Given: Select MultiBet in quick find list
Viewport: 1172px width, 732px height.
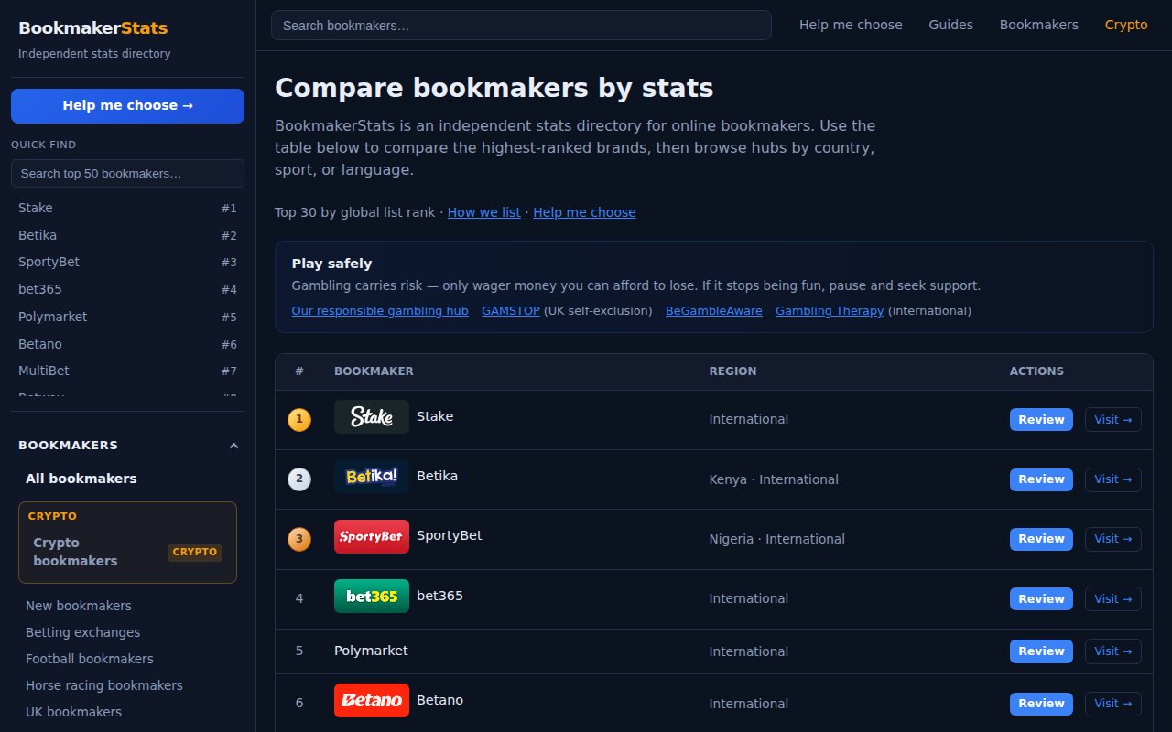Looking at the screenshot, I should pyautogui.click(x=127, y=371).
